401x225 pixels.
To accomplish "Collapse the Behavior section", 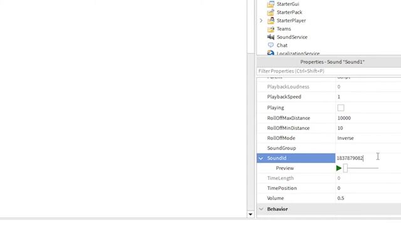I will [x=261, y=209].
